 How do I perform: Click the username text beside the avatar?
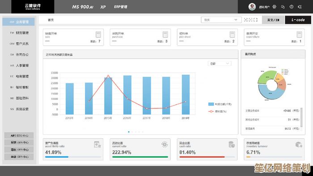(x=264, y=7)
